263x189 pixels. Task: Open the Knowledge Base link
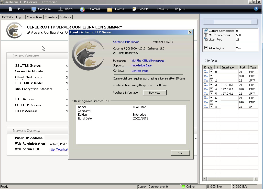point(141,65)
